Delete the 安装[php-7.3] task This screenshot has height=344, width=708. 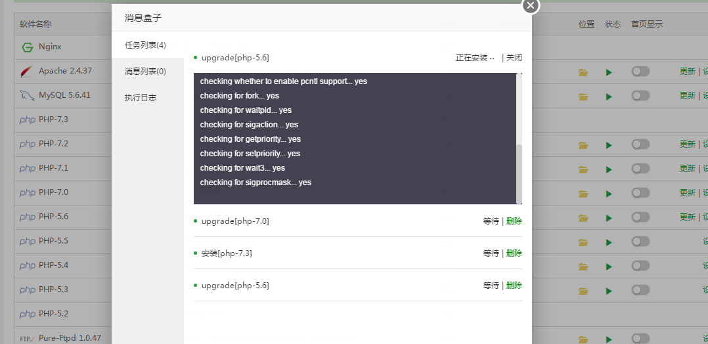pyautogui.click(x=514, y=253)
